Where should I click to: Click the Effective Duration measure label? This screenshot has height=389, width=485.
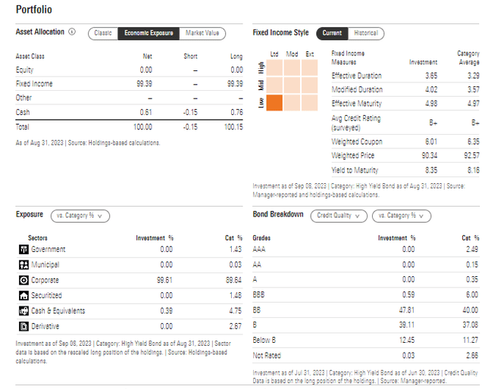[356, 76]
